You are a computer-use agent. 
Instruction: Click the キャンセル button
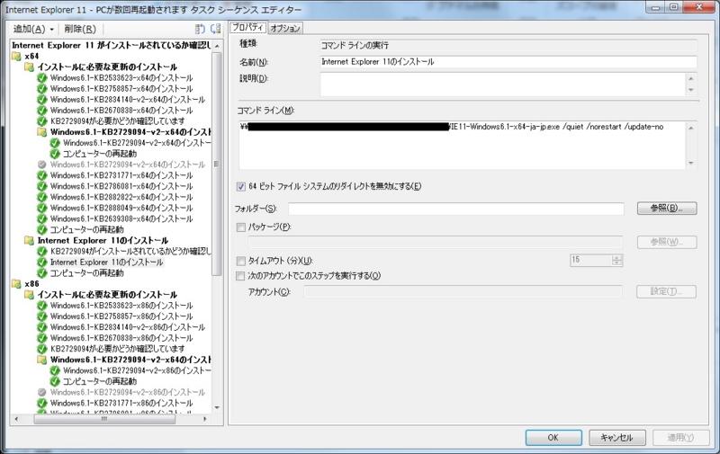616,438
